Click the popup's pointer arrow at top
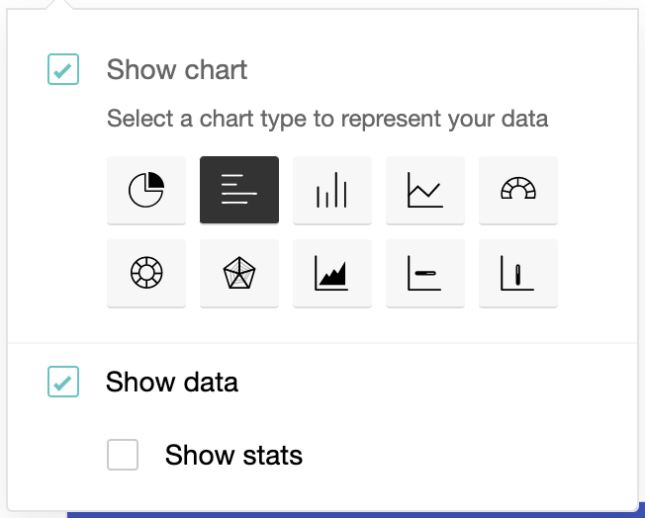The image size is (645, 518). click(x=64, y=5)
